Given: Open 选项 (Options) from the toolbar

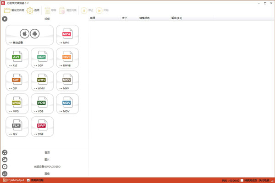Looking at the screenshot, I should (x=33, y=10).
